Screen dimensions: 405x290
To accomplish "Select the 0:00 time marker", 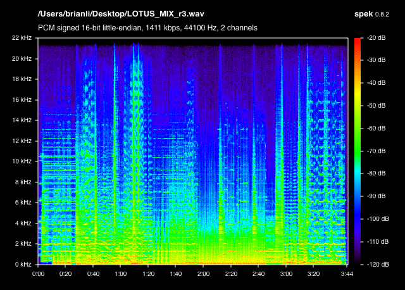I will click(38, 274).
